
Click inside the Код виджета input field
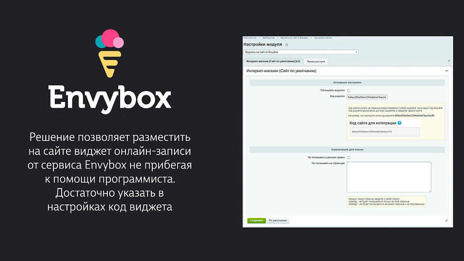(367, 98)
